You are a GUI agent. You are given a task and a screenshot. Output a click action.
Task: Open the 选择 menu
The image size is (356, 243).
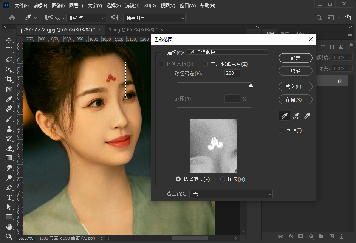pos(113,5)
